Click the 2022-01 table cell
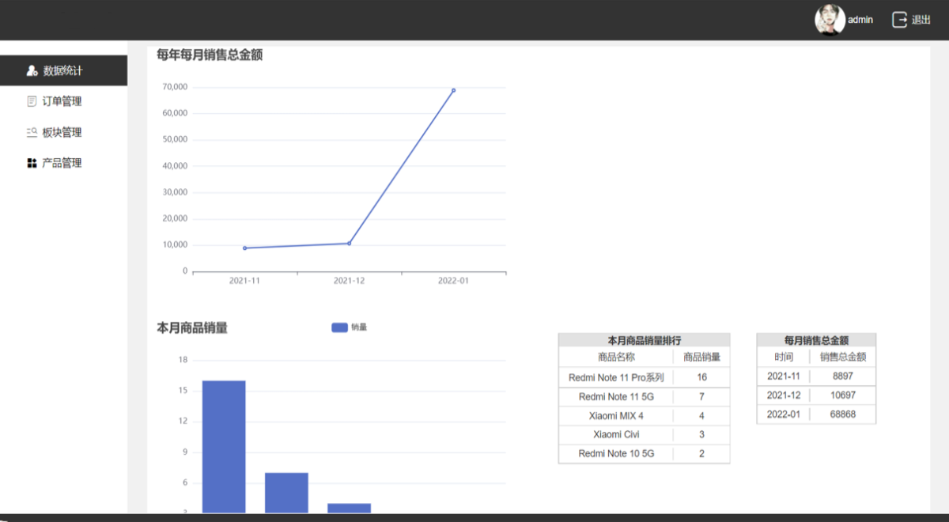The width and height of the screenshot is (949, 522). point(784,414)
